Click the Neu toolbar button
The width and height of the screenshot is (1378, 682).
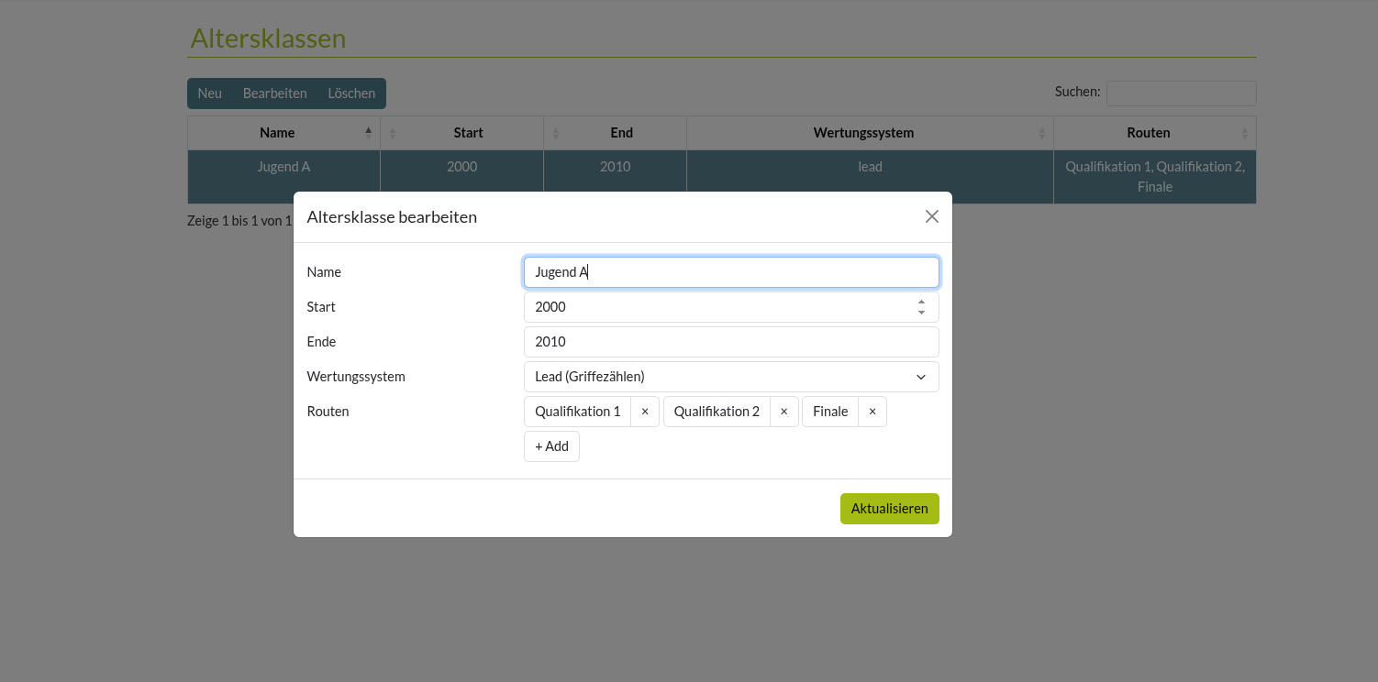[x=209, y=93]
